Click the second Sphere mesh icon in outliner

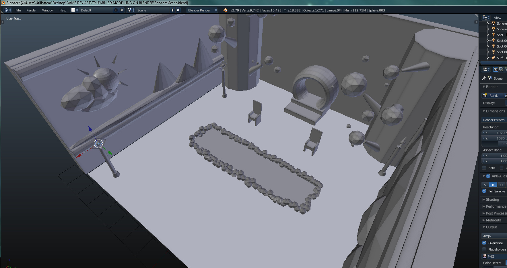pyautogui.click(x=494, y=29)
